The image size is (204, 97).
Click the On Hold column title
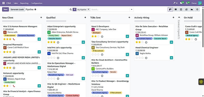pyautogui.click(x=188, y=18)
